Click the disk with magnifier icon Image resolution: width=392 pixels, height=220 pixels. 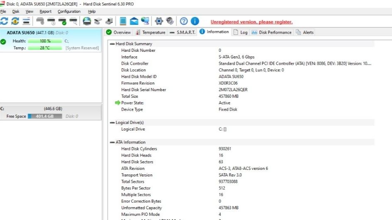[73, 21]
